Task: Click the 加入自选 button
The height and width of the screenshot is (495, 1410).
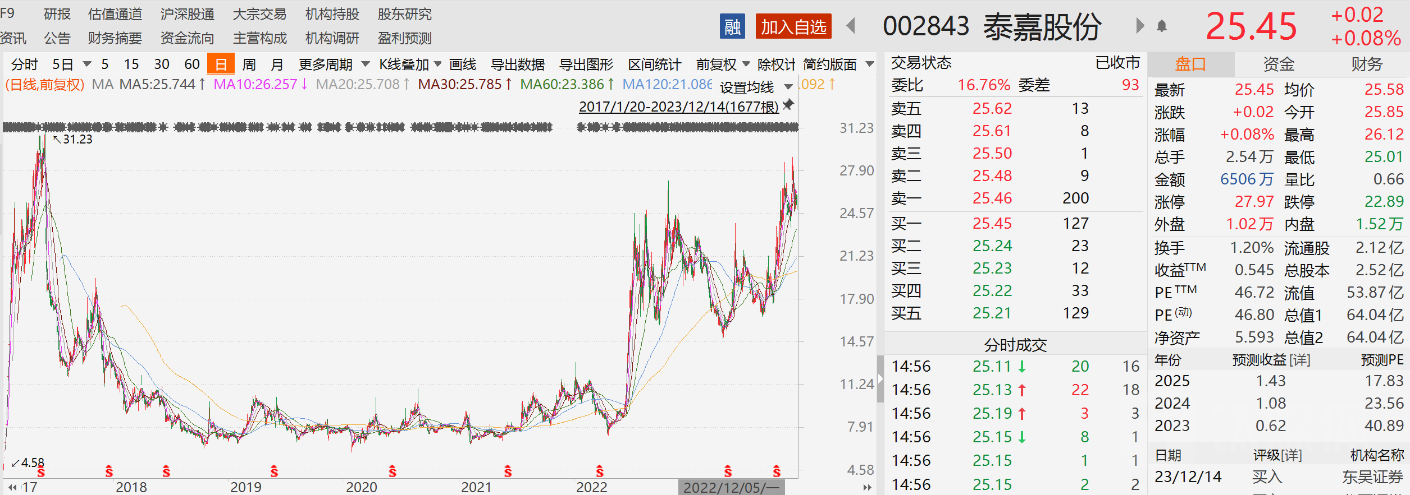Action: click(x=793, y=26)
